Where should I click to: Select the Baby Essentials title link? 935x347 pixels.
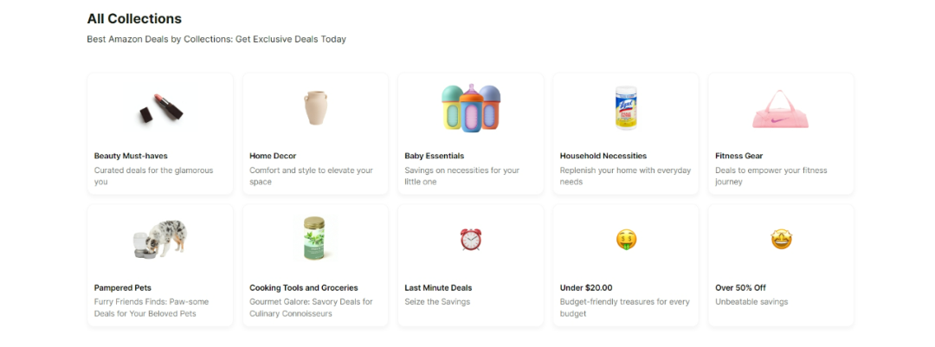(x=435, y=156)
